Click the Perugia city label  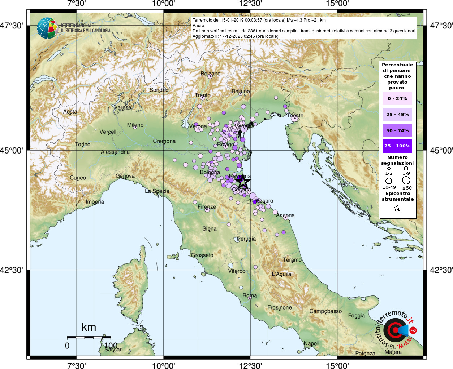(x=246, y=239)
